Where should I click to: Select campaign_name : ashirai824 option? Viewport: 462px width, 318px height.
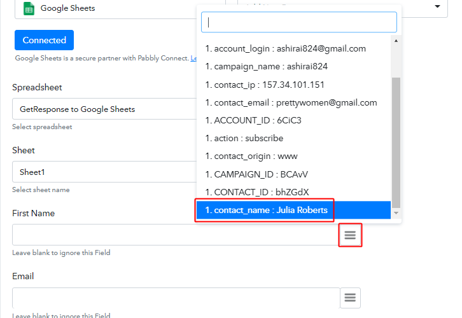coord(293,67)
